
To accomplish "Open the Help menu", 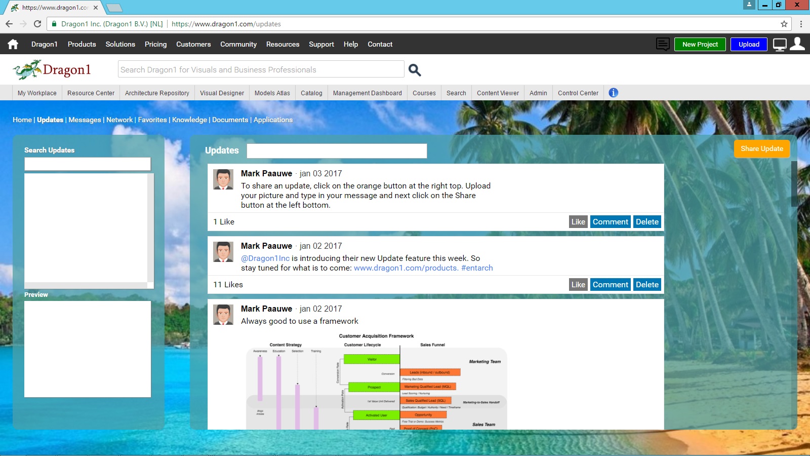I will pyautogui.click(x=351, y=44).
